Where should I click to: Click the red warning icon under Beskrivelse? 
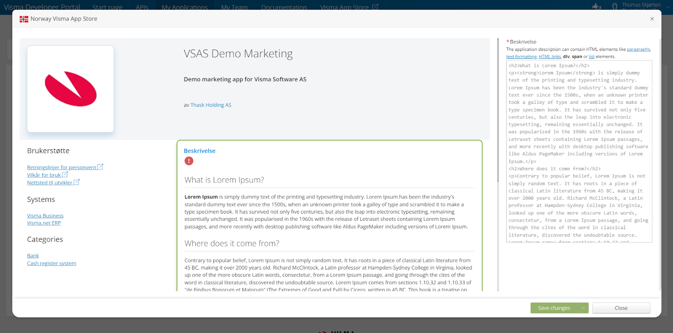188,161
